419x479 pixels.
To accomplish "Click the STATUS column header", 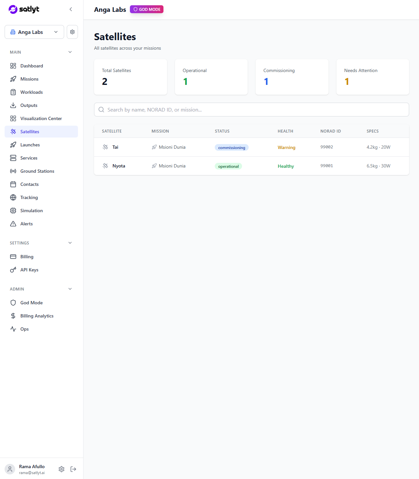I will [222, 131].
